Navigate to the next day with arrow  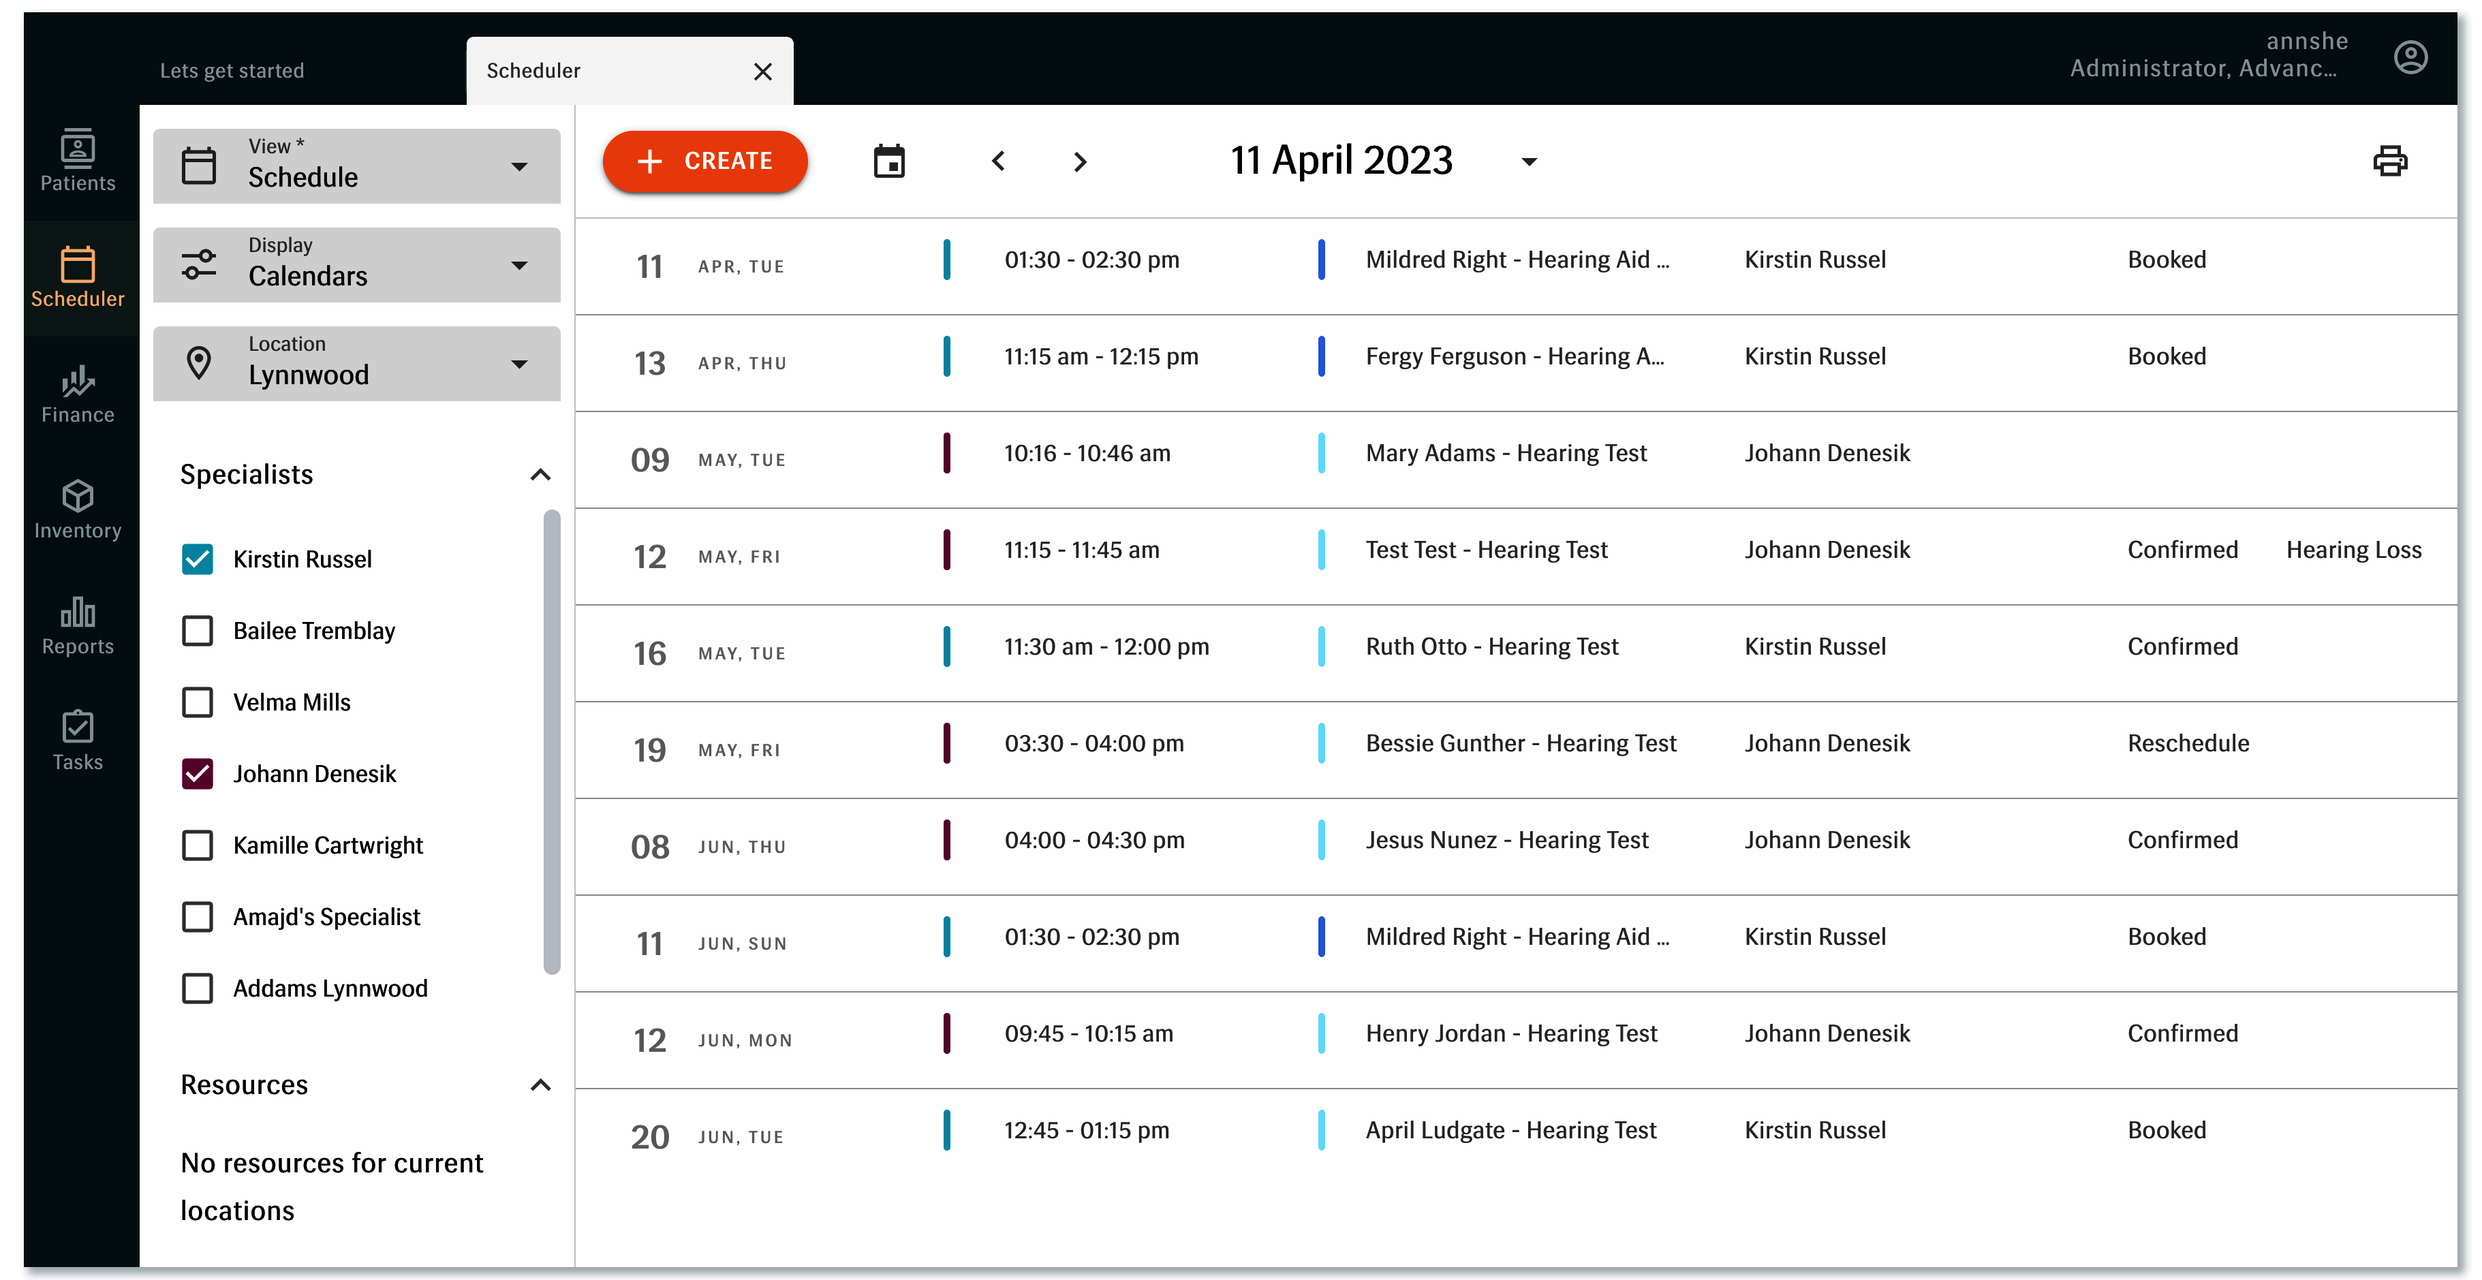pos(1079,161)
